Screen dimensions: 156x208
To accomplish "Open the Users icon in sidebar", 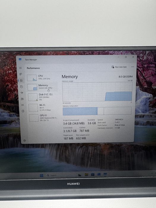I will [x=22, y=99].
